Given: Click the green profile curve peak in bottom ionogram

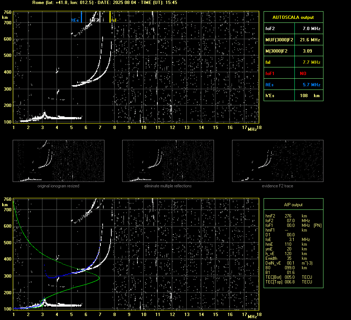Looking at the screenshot, I should tap(99, 278).
